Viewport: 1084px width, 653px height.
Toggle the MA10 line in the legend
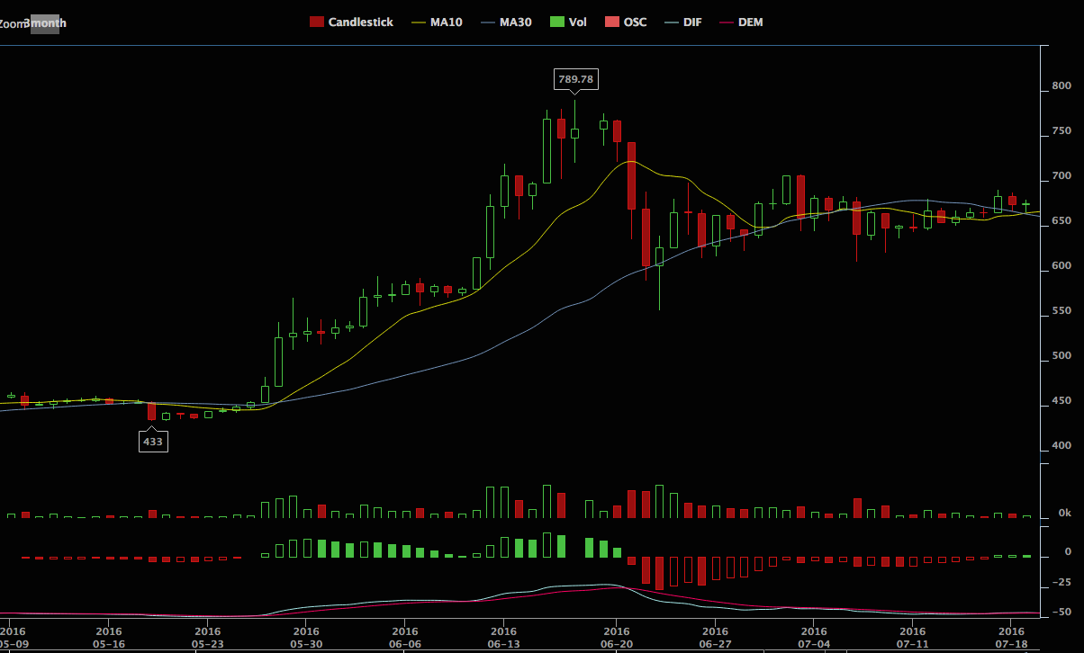point(437,22)
